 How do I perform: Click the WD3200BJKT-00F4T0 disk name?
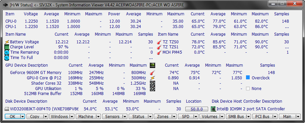[44, 109]
